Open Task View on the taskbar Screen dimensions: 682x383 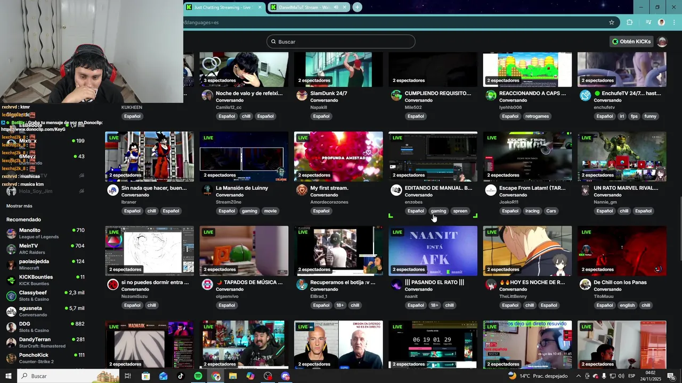128,376
